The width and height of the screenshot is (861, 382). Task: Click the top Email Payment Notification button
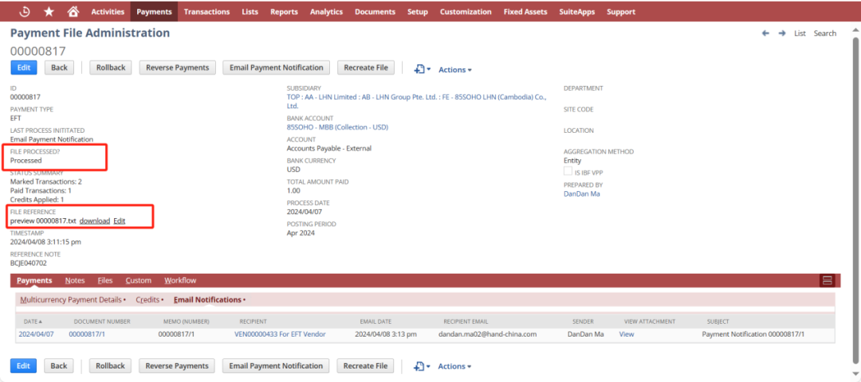tap(276, 68)
